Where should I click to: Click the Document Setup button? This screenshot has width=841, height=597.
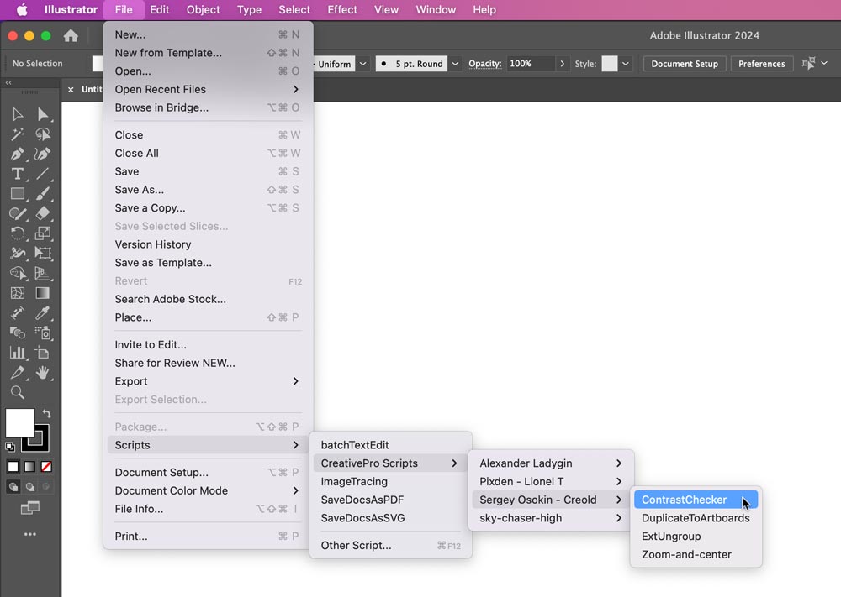(x=685, y=64)
